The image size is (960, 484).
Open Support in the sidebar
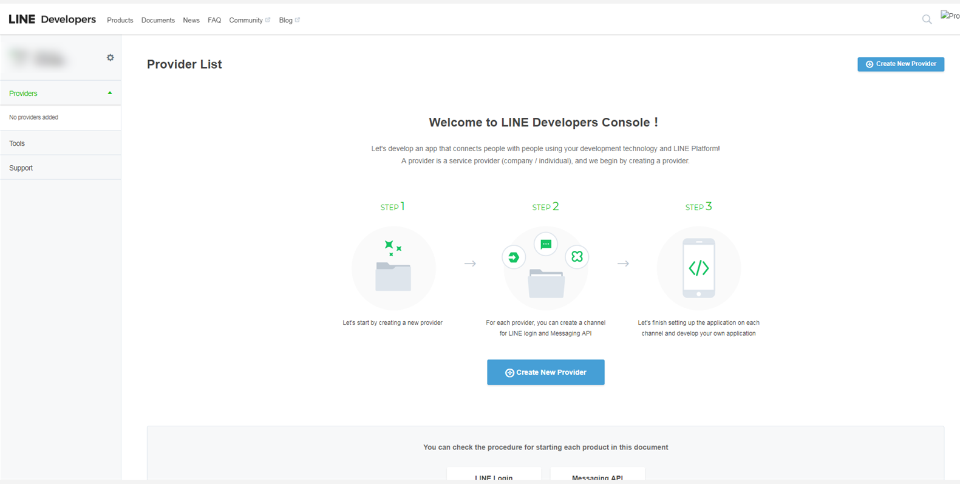pos(60,168)
